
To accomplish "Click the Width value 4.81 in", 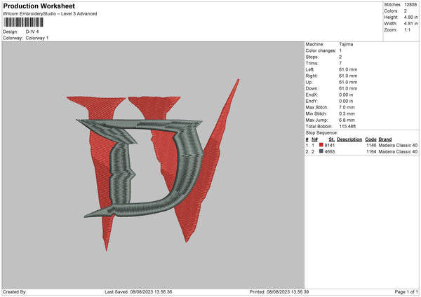I will click(410, 24).
